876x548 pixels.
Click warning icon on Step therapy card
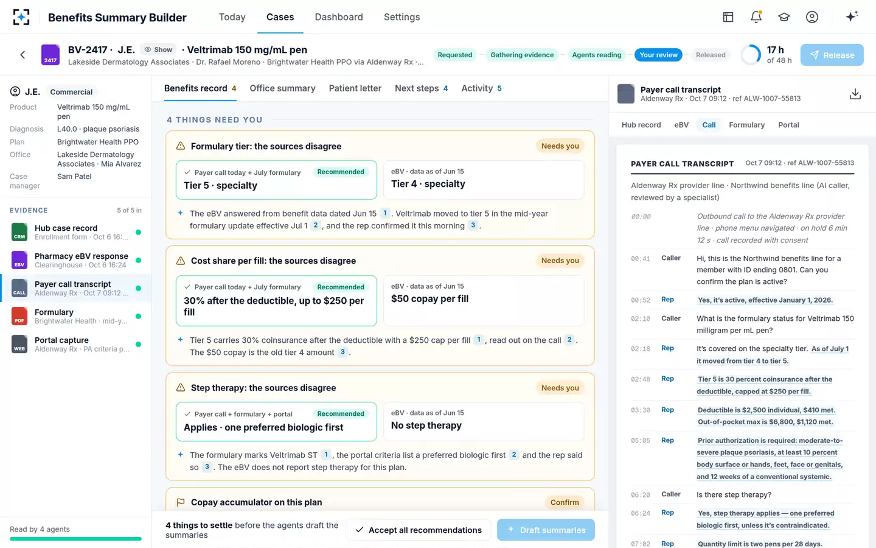point(181,388)
